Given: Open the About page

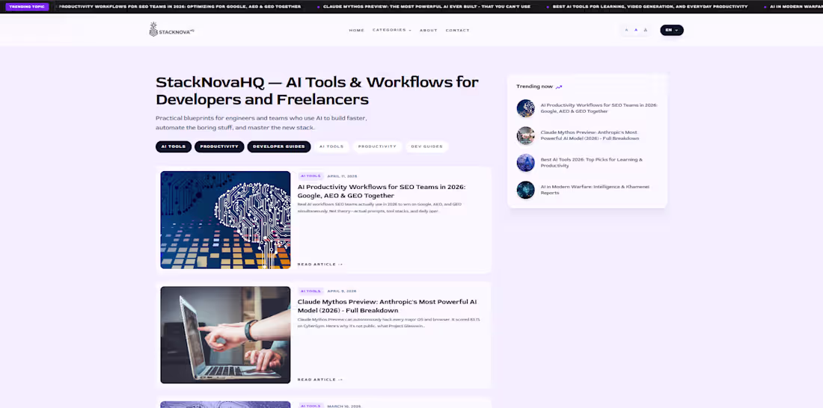Looking at the screenshot, I should (x=428, y=31).
